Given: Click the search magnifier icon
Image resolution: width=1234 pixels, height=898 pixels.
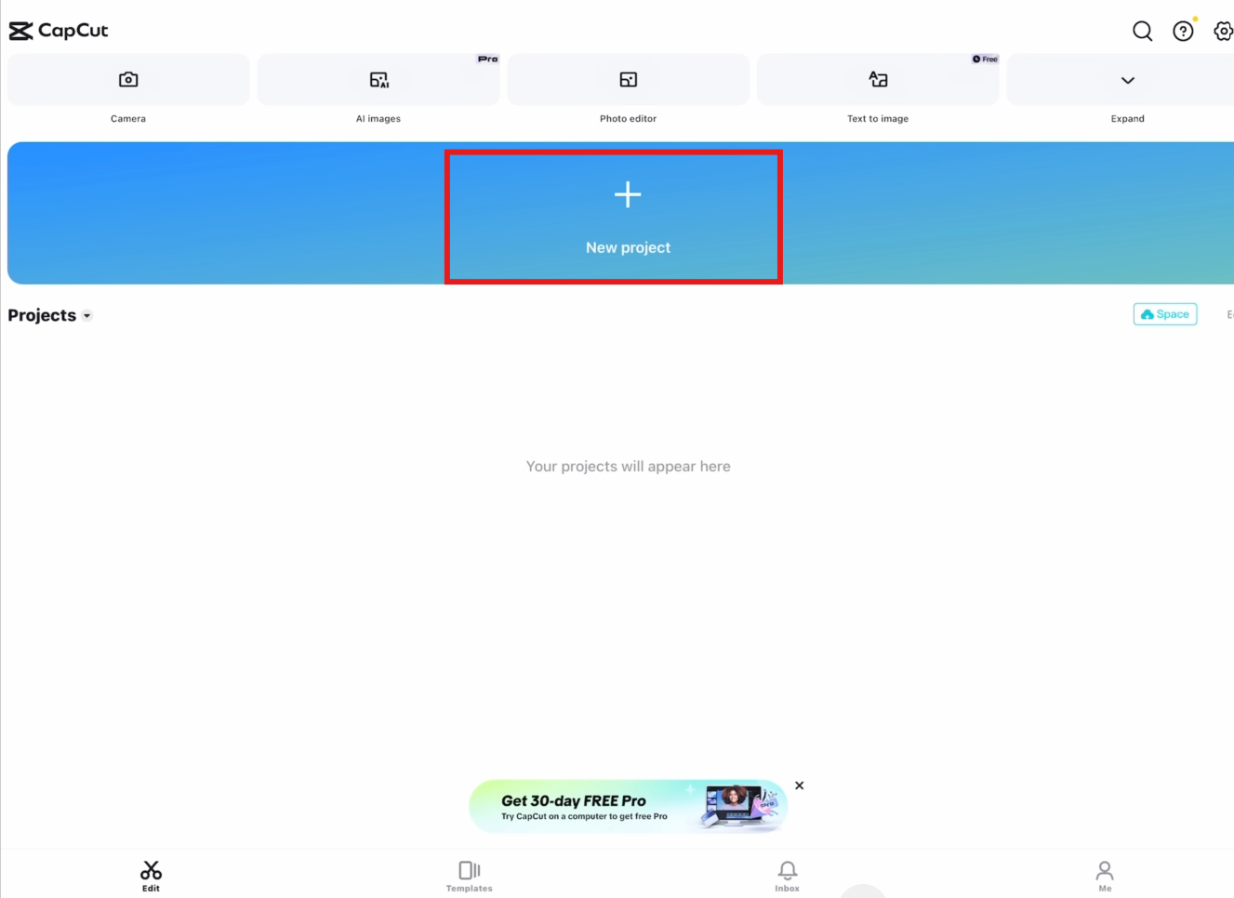Looking at the screenshot, I should coord(1142,31).
